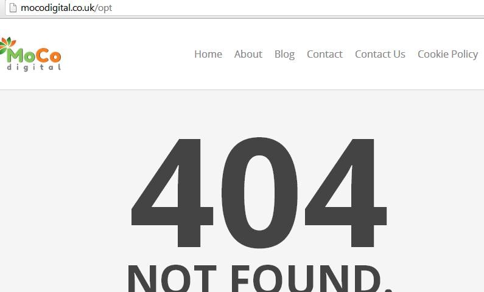Click the page document icon in address bar
Image resolution: width=484 pixels, height=292 pixels.
(x=13, y=8)
